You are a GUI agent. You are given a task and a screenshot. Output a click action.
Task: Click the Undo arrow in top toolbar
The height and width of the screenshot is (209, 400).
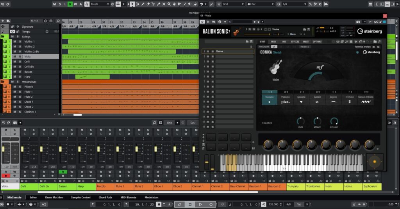[x=3, y=4]
